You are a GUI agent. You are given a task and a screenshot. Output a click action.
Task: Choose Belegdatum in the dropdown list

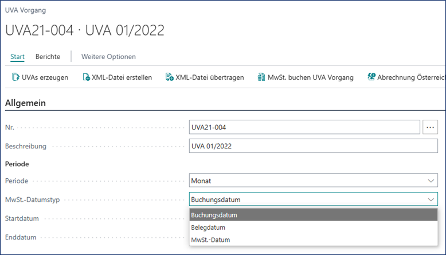click(207, 227)
